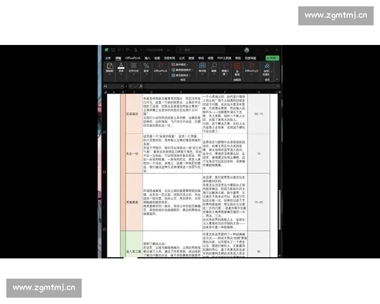Click the Font (字体) group icon

(x=120, y=66)
